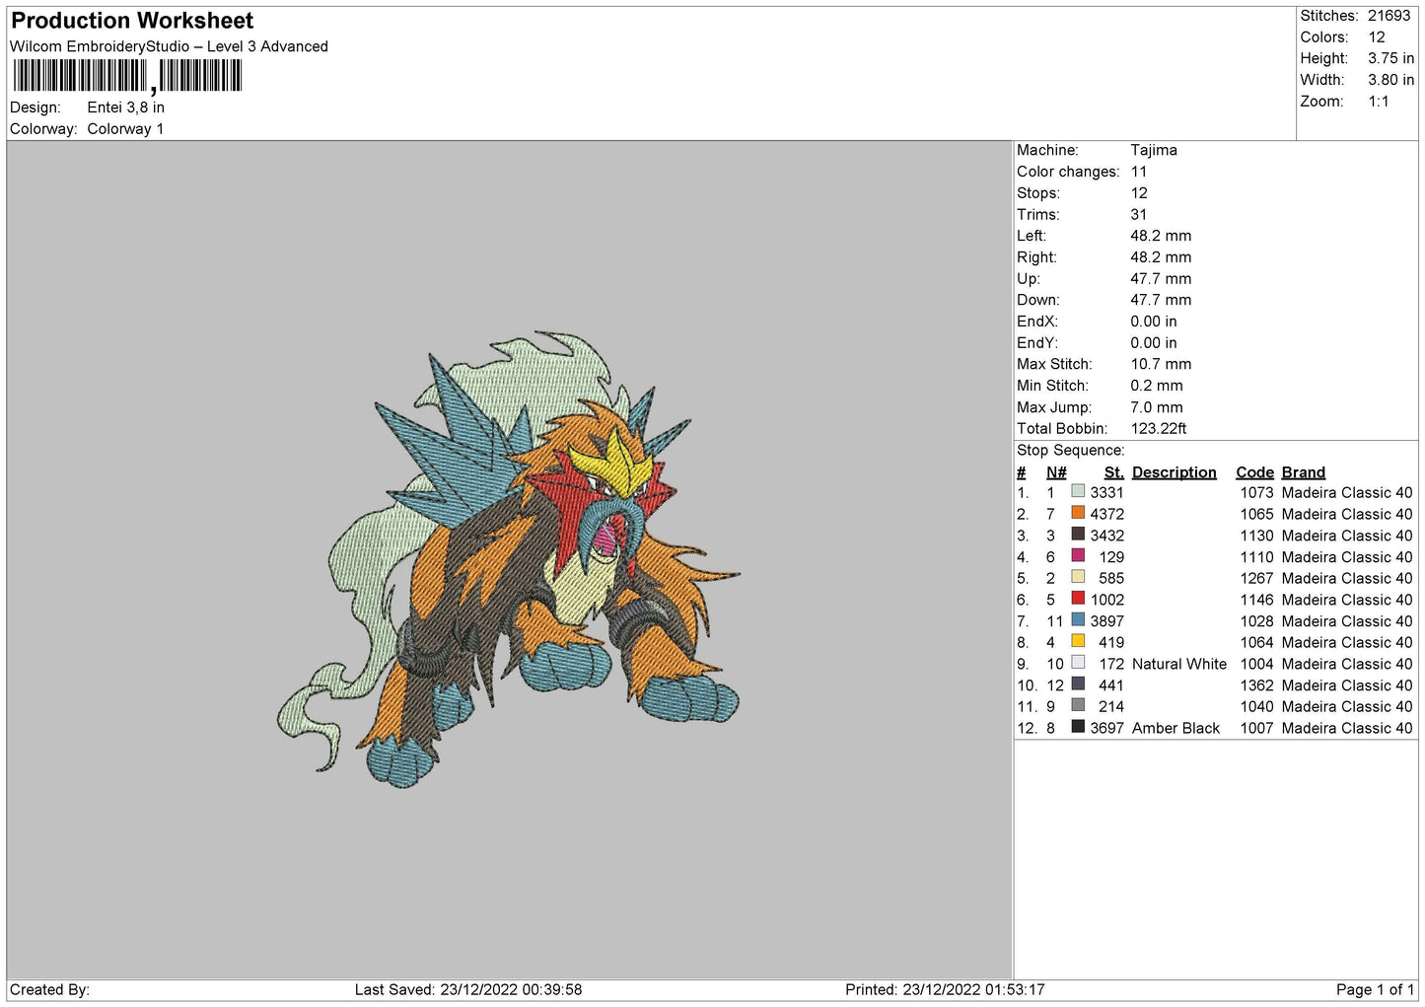Click the 1073 pale green color swatch

tap(1078, 491)
